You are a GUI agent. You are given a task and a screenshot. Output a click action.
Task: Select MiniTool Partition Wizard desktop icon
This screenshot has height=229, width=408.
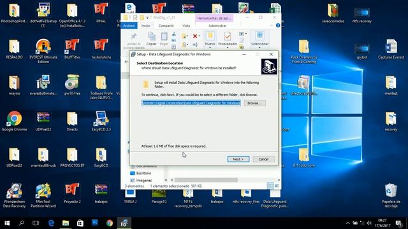[43, 195]
